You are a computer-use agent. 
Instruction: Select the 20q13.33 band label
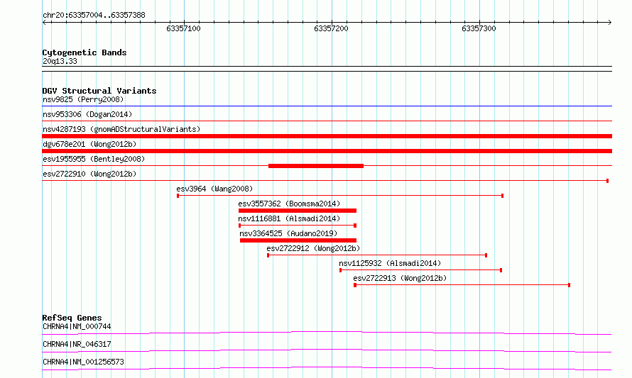pyautogui.click(x=60, y=61)
